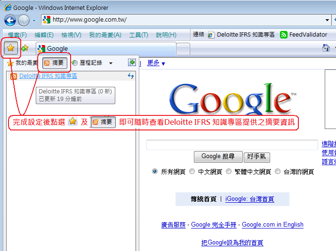Select the 中文網頁 radio button
Viewport: 336px width, 251px height.
point(192,171)
